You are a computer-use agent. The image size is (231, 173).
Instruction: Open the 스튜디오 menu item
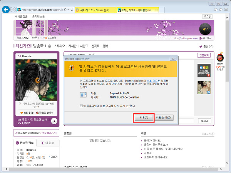pyautogui.click(x=60, y=46)
